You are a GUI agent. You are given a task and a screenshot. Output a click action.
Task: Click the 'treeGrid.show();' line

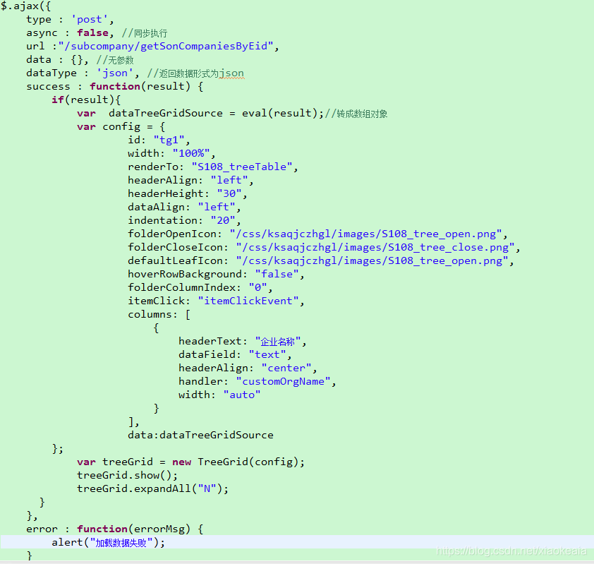(x=127, y=475)
